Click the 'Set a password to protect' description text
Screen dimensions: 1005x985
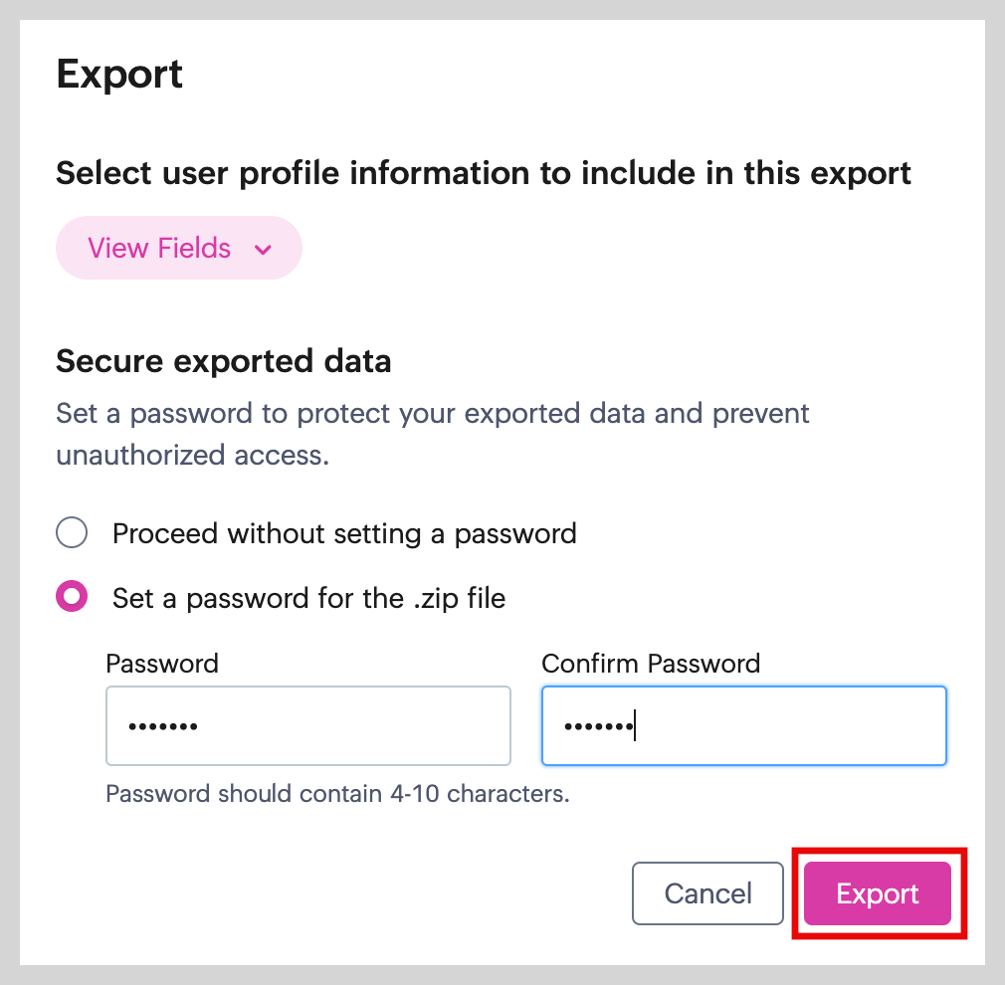pos(433,413)
